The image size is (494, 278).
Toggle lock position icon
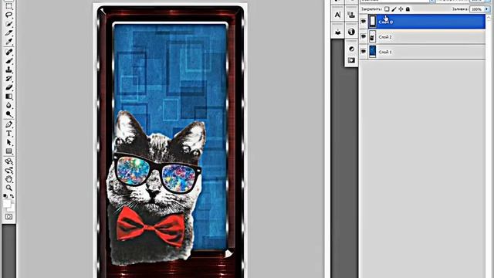(401, 9)
